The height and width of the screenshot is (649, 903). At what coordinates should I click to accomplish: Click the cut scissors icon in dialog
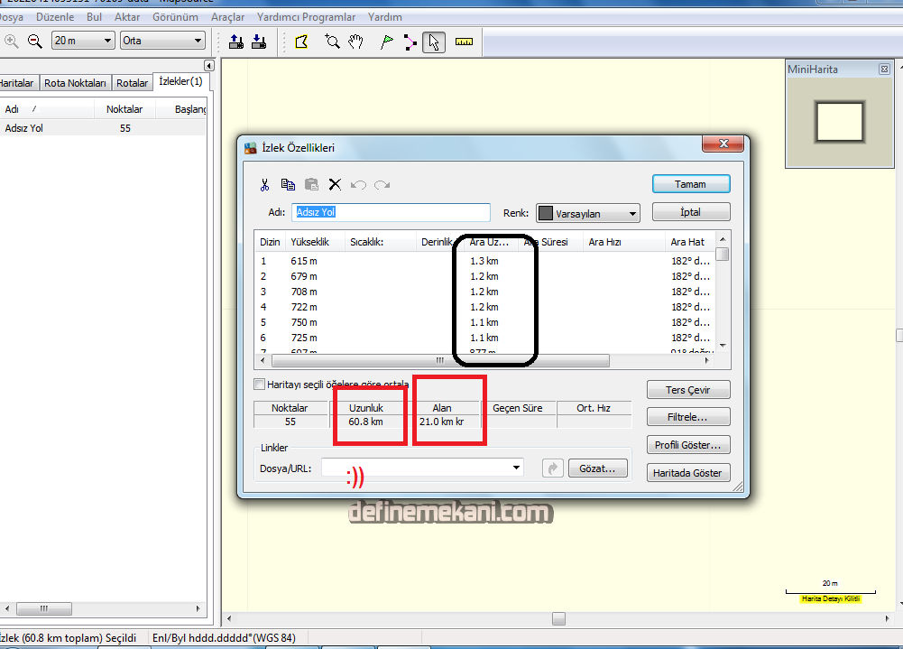pos(264,184)
